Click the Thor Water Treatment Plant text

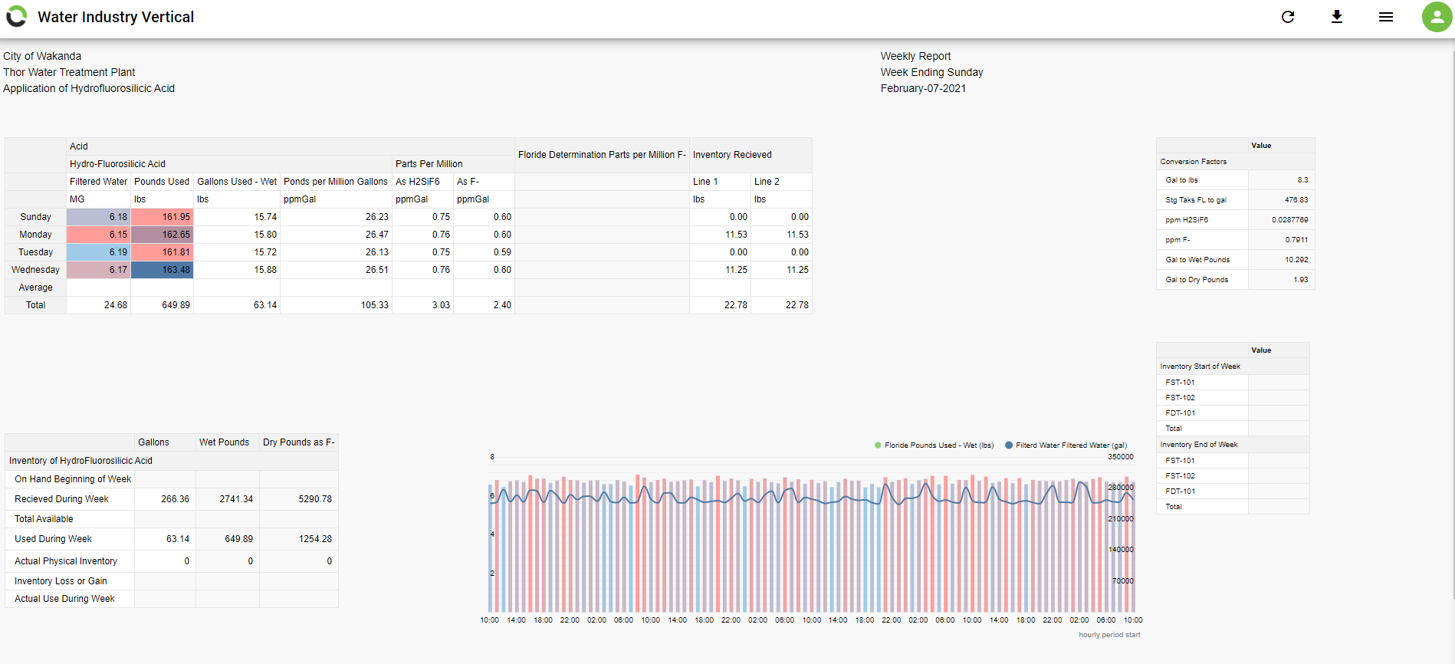(x=69, y=72)
